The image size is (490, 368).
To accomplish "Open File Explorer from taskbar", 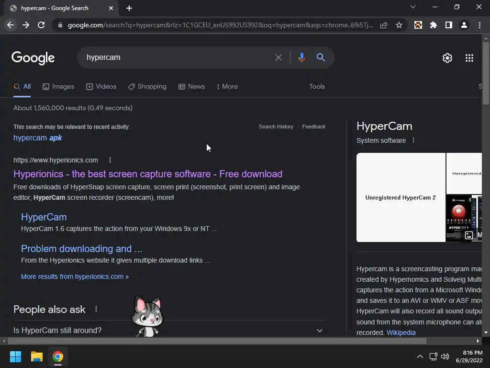I will click(x=36, y=356).
